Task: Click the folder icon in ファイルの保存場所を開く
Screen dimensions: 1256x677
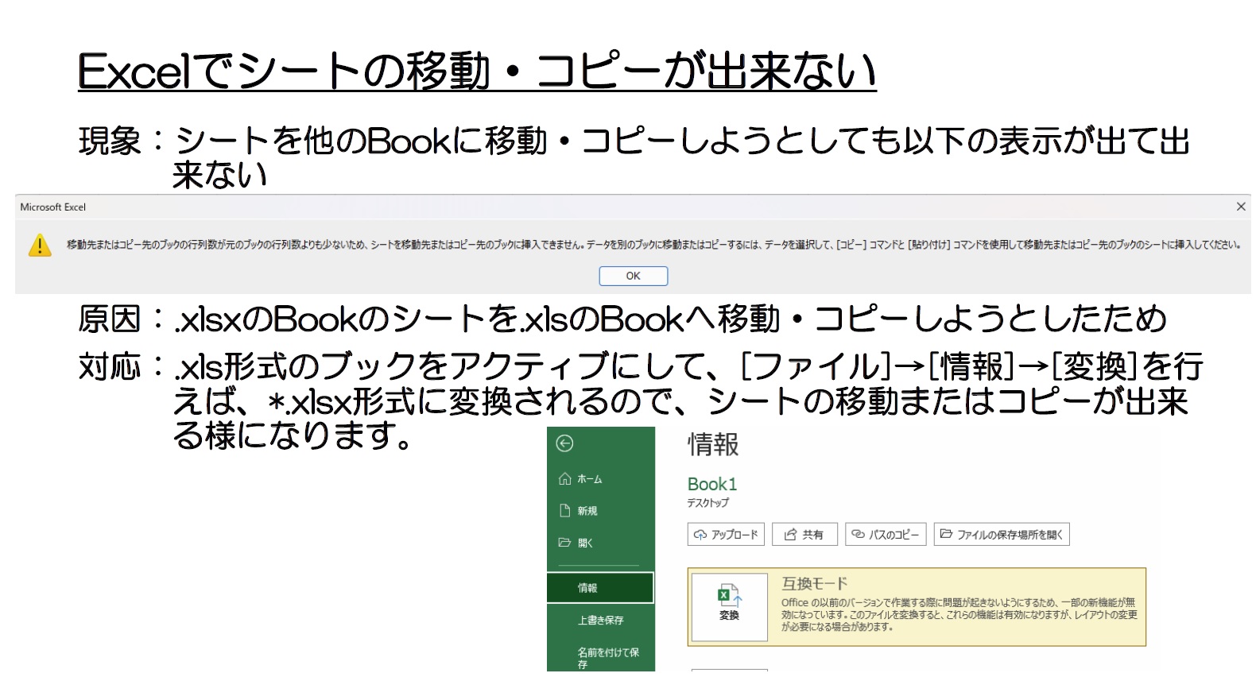Action: 946,534
